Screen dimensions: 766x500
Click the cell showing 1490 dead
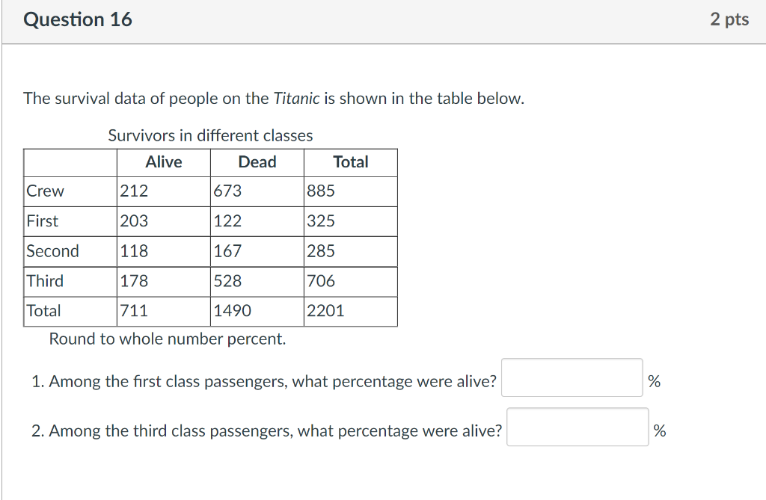pos(257,311)
